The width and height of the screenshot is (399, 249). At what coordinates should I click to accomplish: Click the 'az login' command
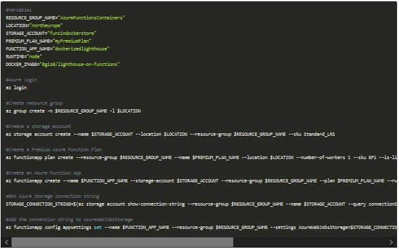[x=16, y=88]
